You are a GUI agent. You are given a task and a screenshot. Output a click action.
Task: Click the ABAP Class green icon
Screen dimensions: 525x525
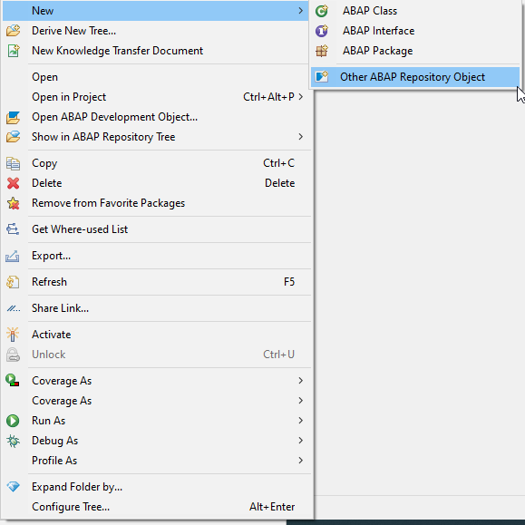click(322, 11)
